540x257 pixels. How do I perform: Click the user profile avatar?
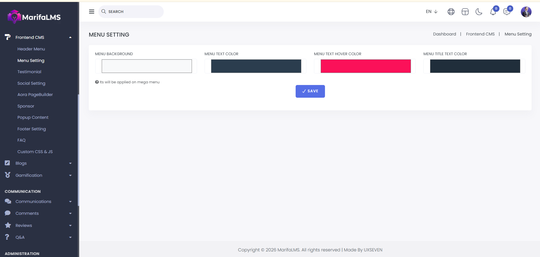(x=526, y=12)
